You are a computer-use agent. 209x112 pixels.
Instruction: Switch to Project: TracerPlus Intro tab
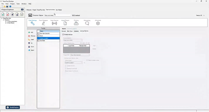pos(39,10)
